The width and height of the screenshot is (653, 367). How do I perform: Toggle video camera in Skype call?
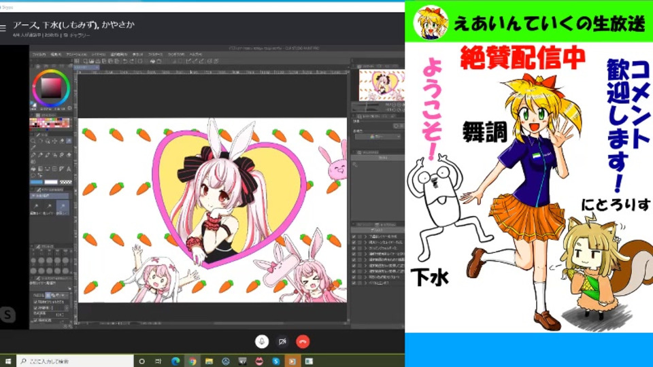click(x=282, y=342)
